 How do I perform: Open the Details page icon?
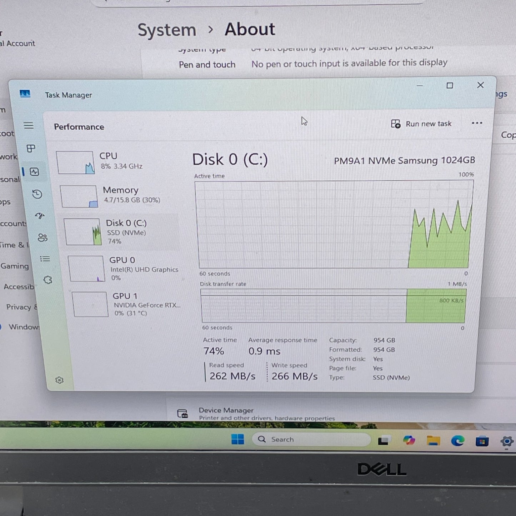[x=45, y=259]
